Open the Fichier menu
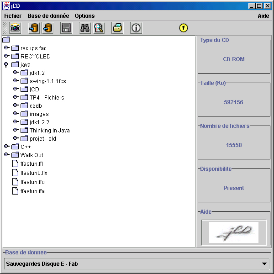The width and height of the screenshot is (274, 274). (13, 16)
